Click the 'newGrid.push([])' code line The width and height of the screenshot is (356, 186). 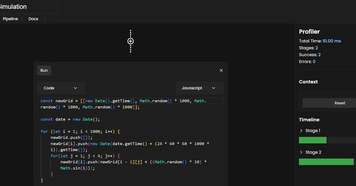tap(71, 138)
